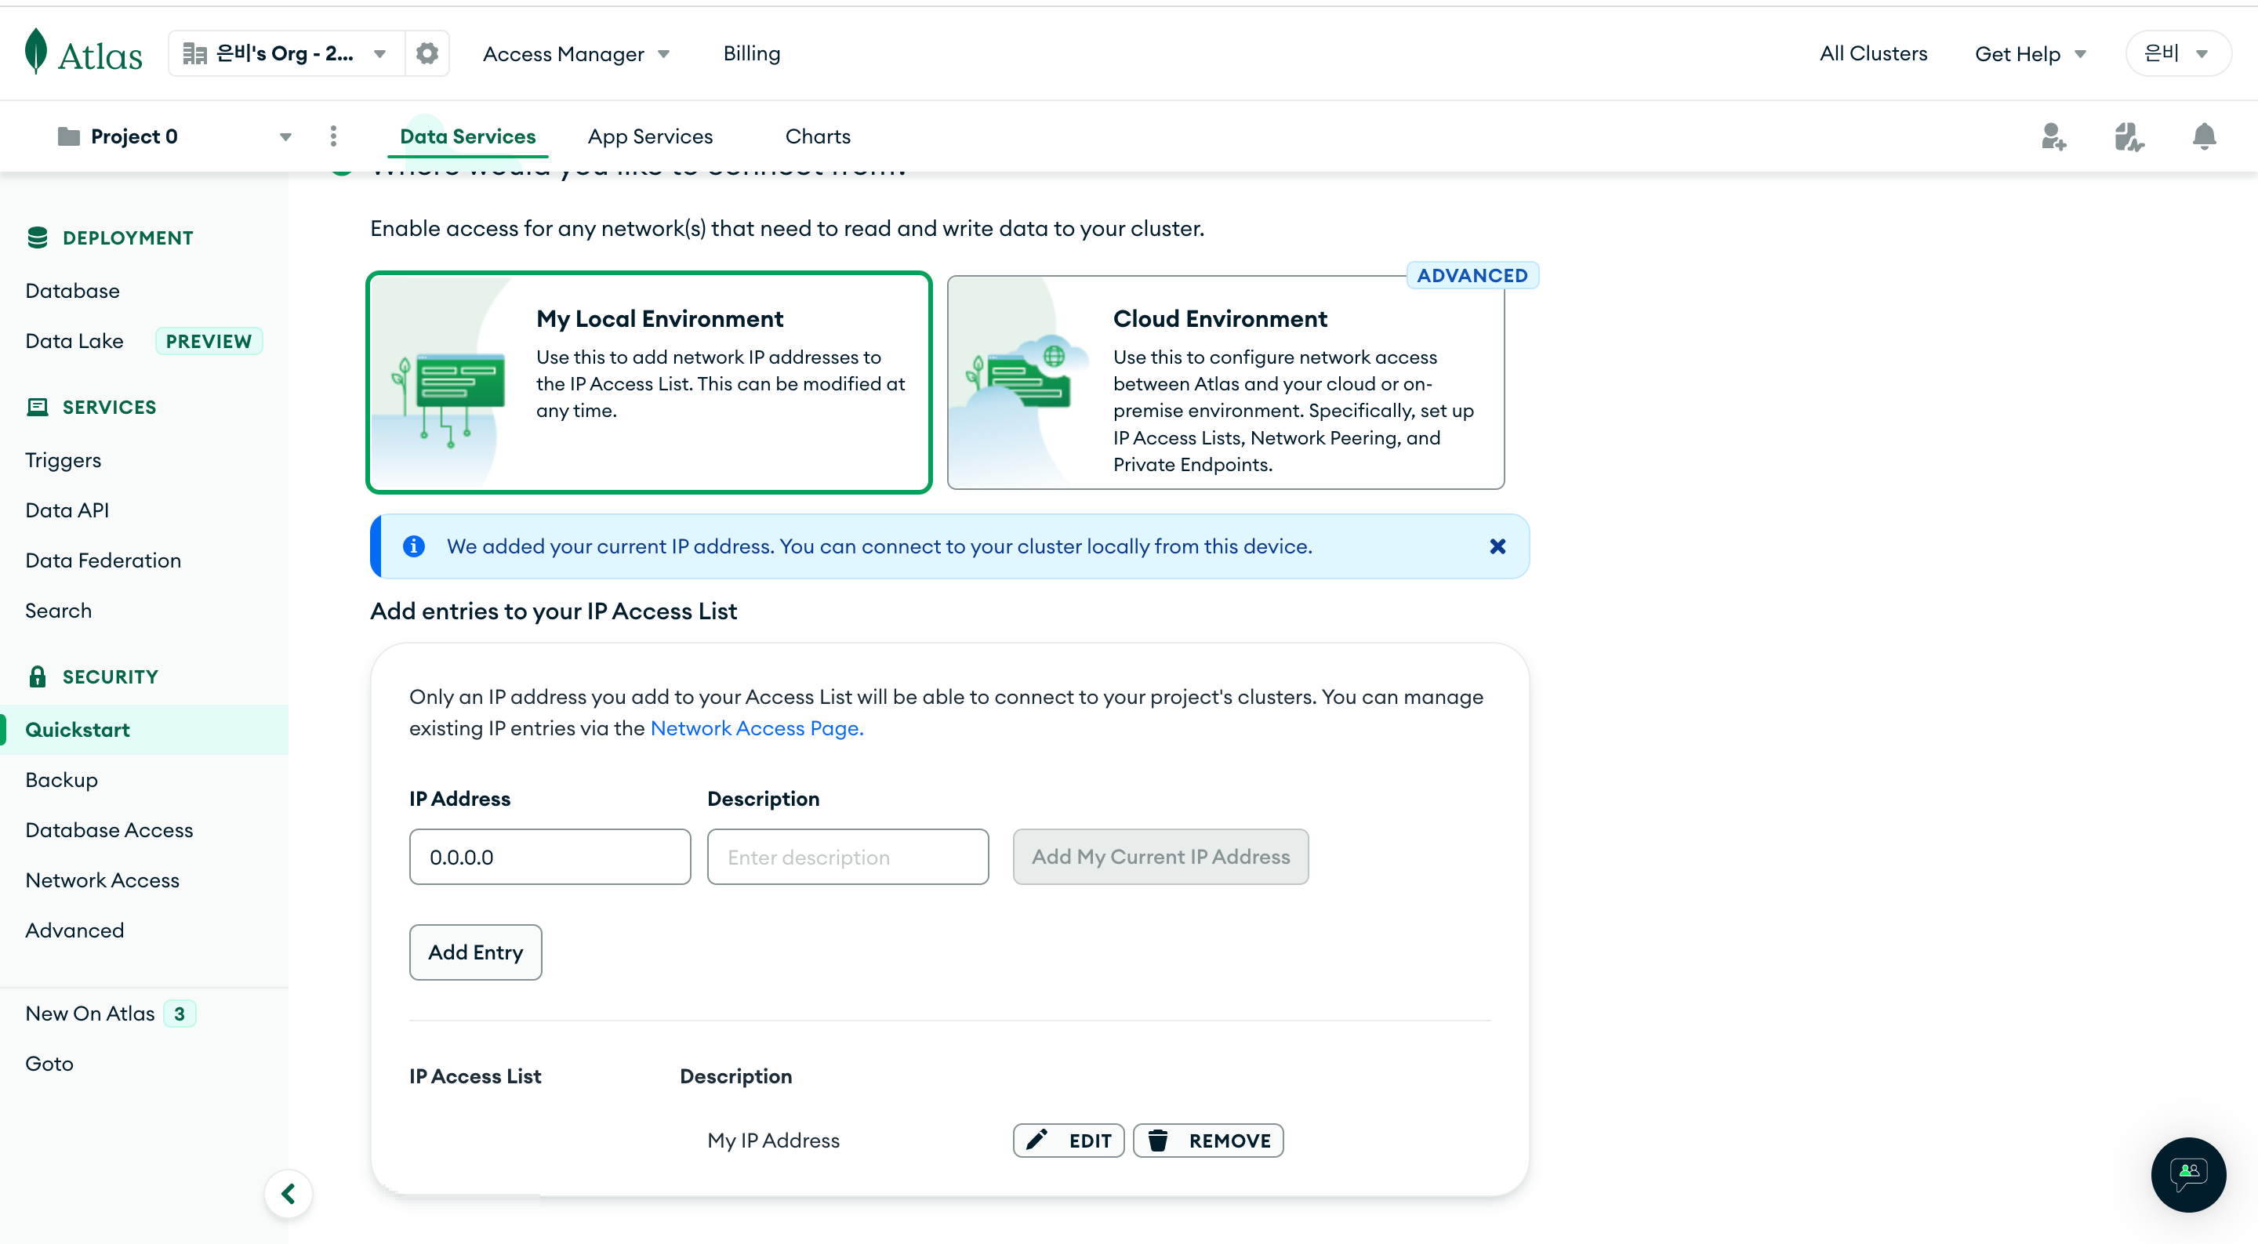
Task: Select My Local Environment option
Action: [648, 383]
